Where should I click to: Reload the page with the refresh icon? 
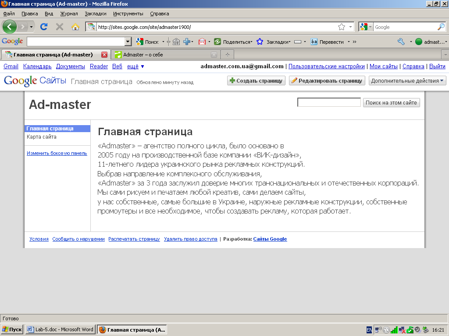[x=44, y=27]
